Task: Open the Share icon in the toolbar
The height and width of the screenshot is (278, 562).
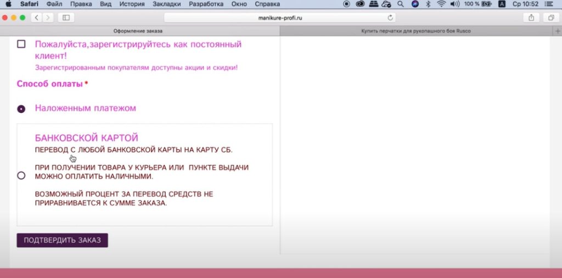Action: 531,18
